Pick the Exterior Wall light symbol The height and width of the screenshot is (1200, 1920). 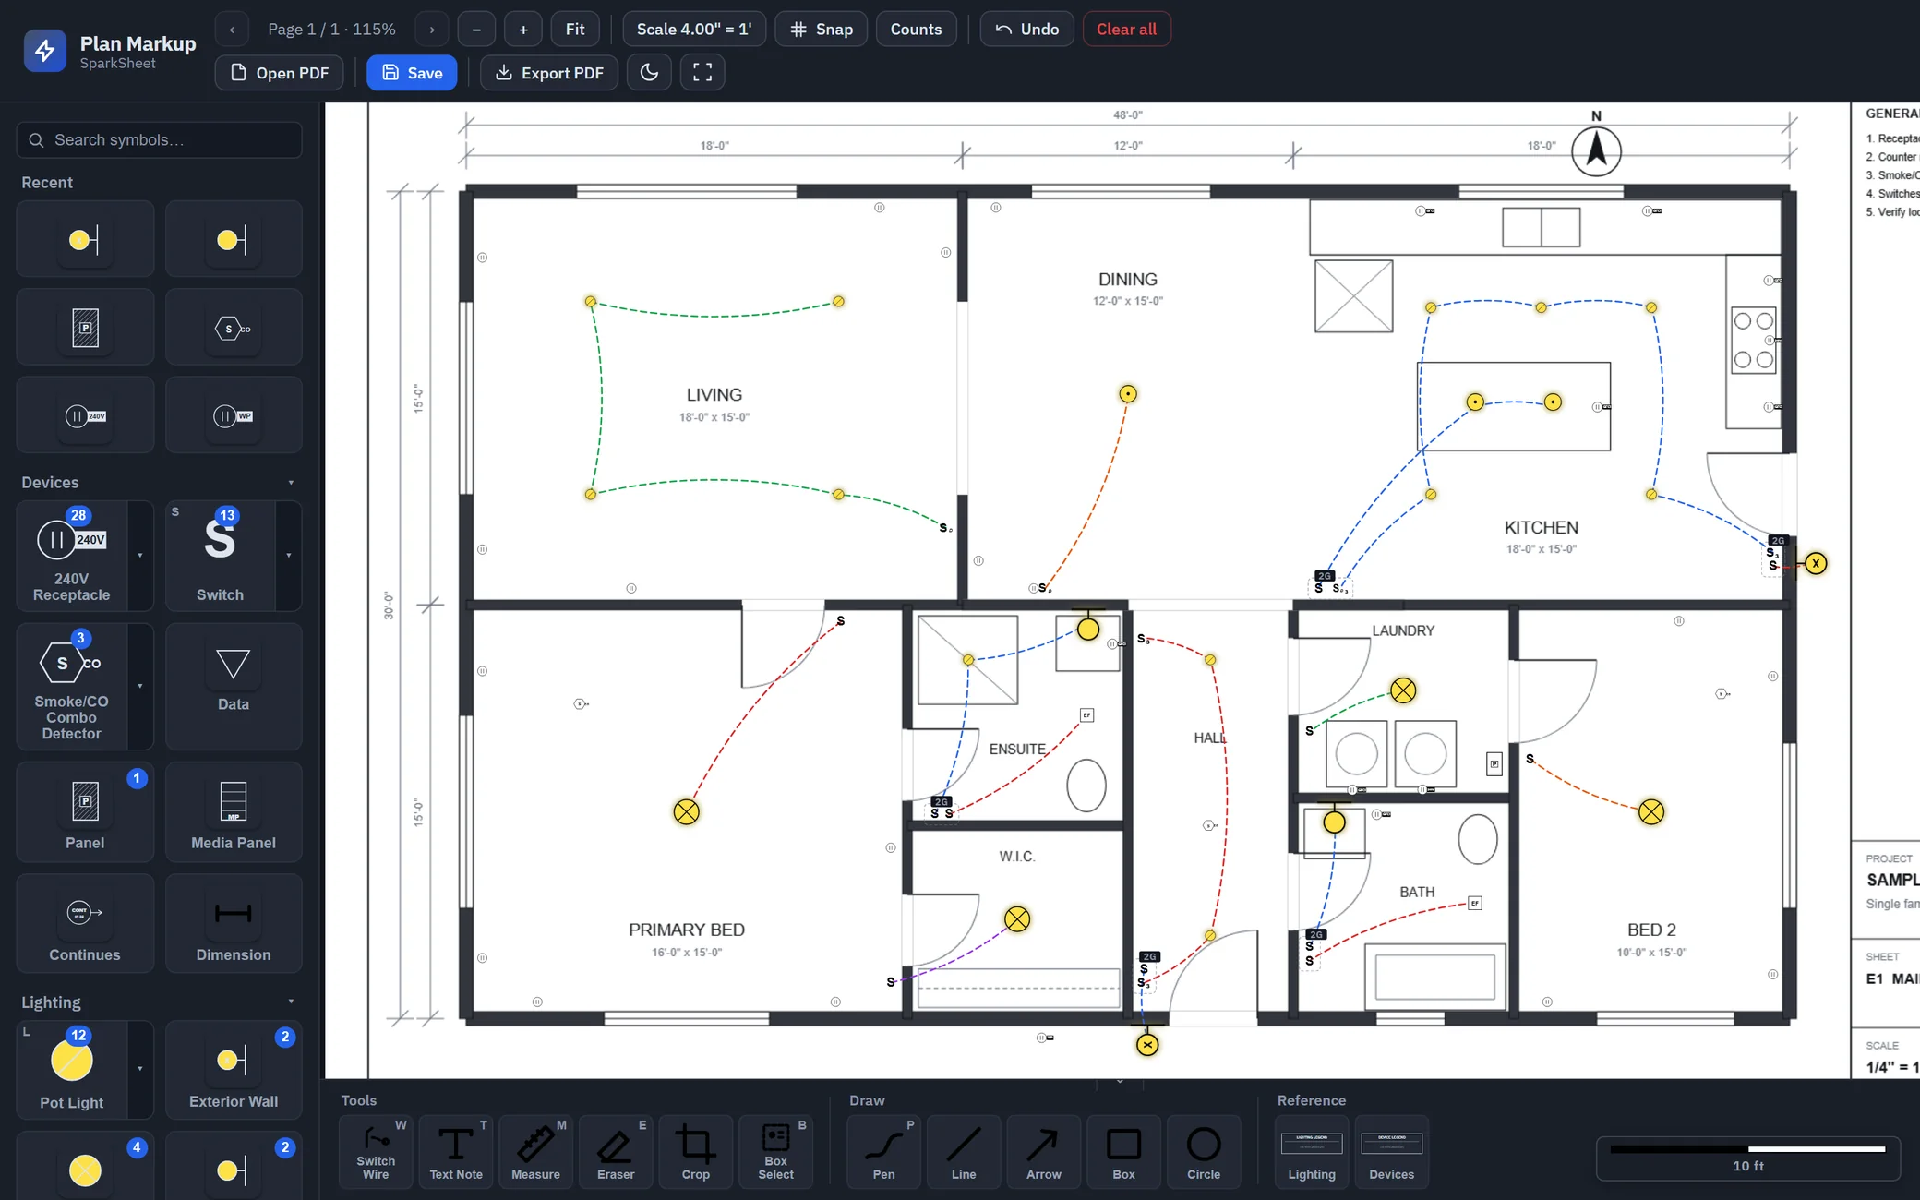tap(234, 1070)
